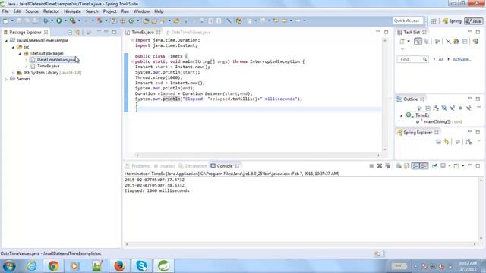Click Collapse All in Package Explorer
Screen dimensions: 486x273
coord(70,32)
